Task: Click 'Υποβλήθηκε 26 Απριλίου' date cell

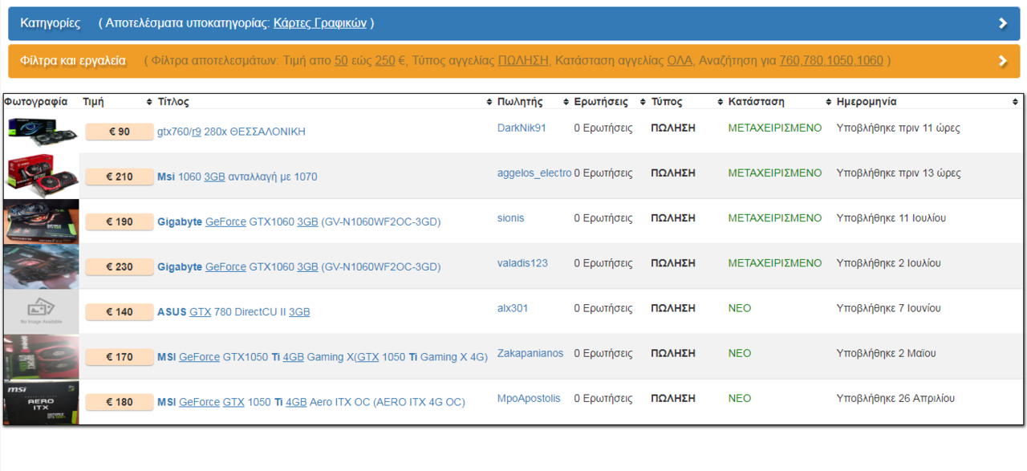Action: (x=895, y=398)
